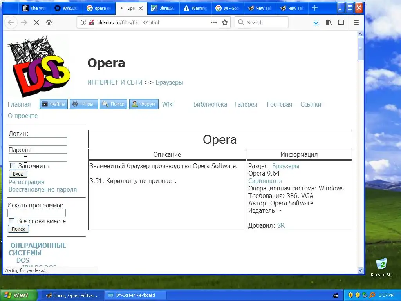
Task: Open page actions three-dot menu
Action: click(x=214, y=22)
